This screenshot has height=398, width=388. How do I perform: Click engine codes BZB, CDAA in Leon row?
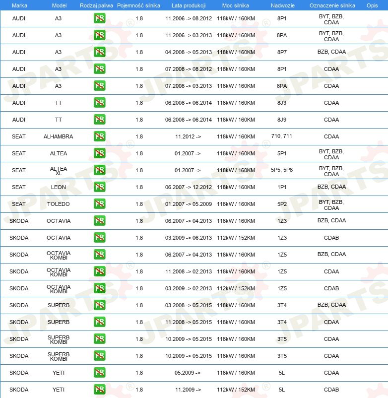[x=331, y=187]
